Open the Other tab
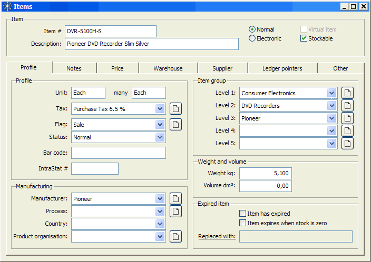This screenshot has width=371, height=262. 340,68
